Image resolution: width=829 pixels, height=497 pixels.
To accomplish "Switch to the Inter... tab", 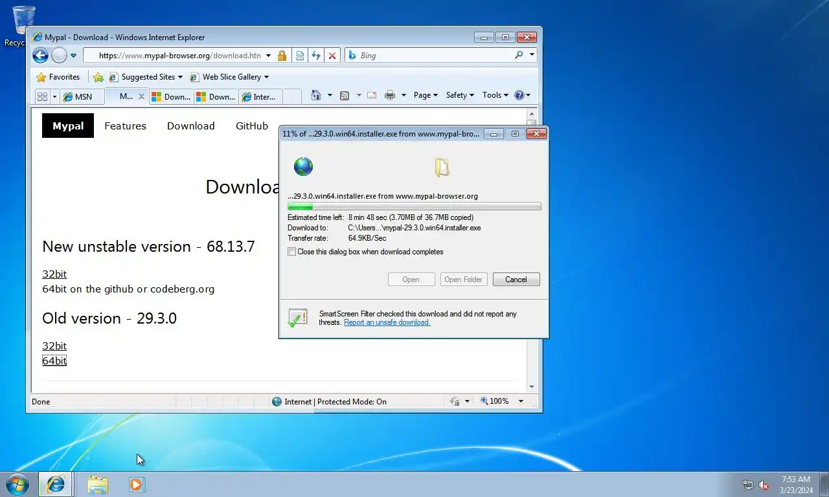I will point(260,96).
